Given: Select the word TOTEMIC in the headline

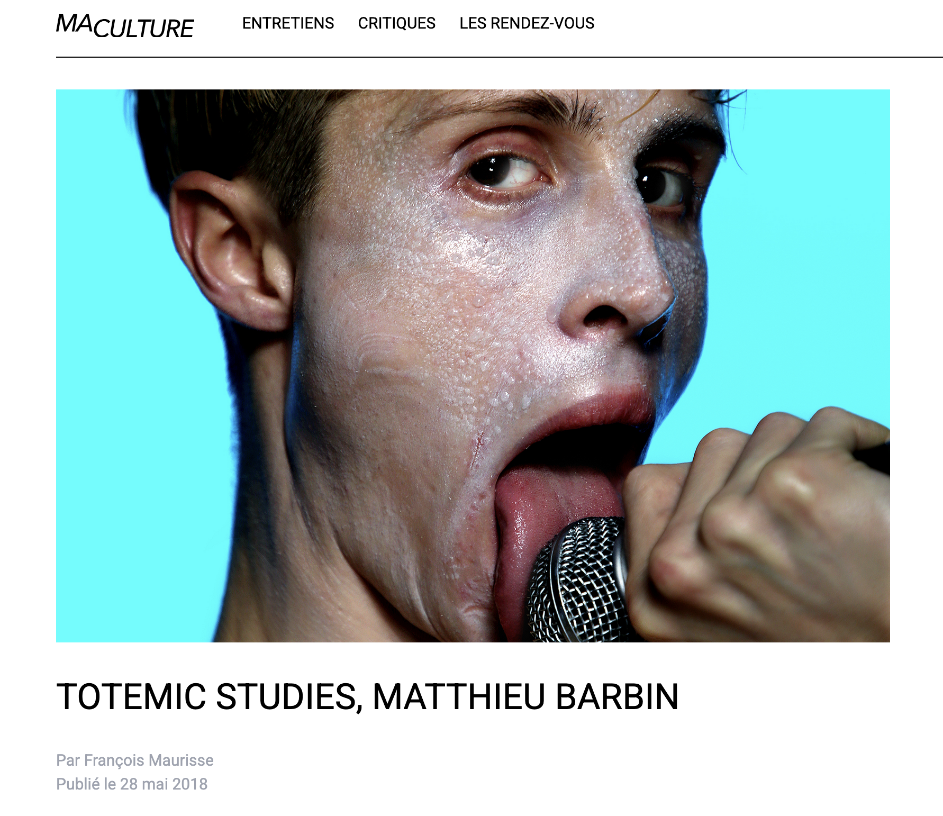Looking at the screenshot, I should coord(131,696).
